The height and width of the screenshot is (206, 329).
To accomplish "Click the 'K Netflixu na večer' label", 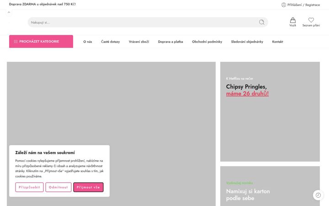I will 239,78.
